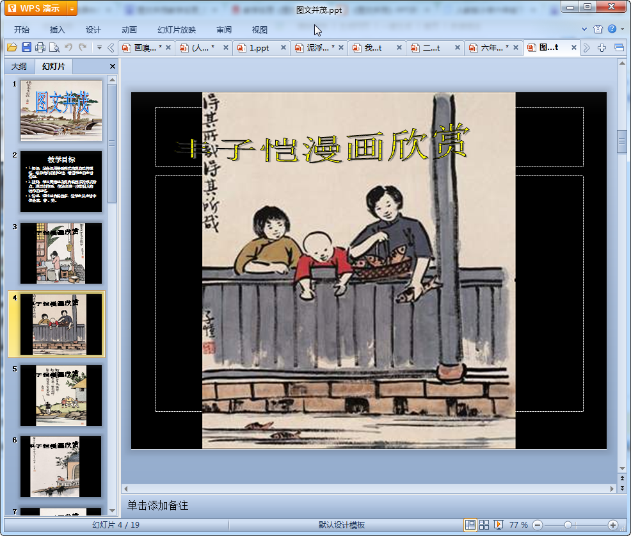Close the active 图...t document tab
Viewport: 631px width, 536px height.
574,47
